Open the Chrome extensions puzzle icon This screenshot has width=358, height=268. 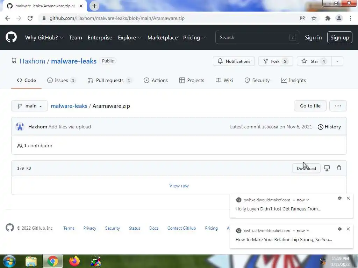328,18
